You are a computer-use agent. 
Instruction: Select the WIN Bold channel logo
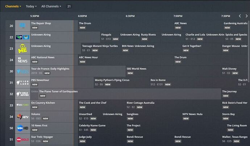22,139
